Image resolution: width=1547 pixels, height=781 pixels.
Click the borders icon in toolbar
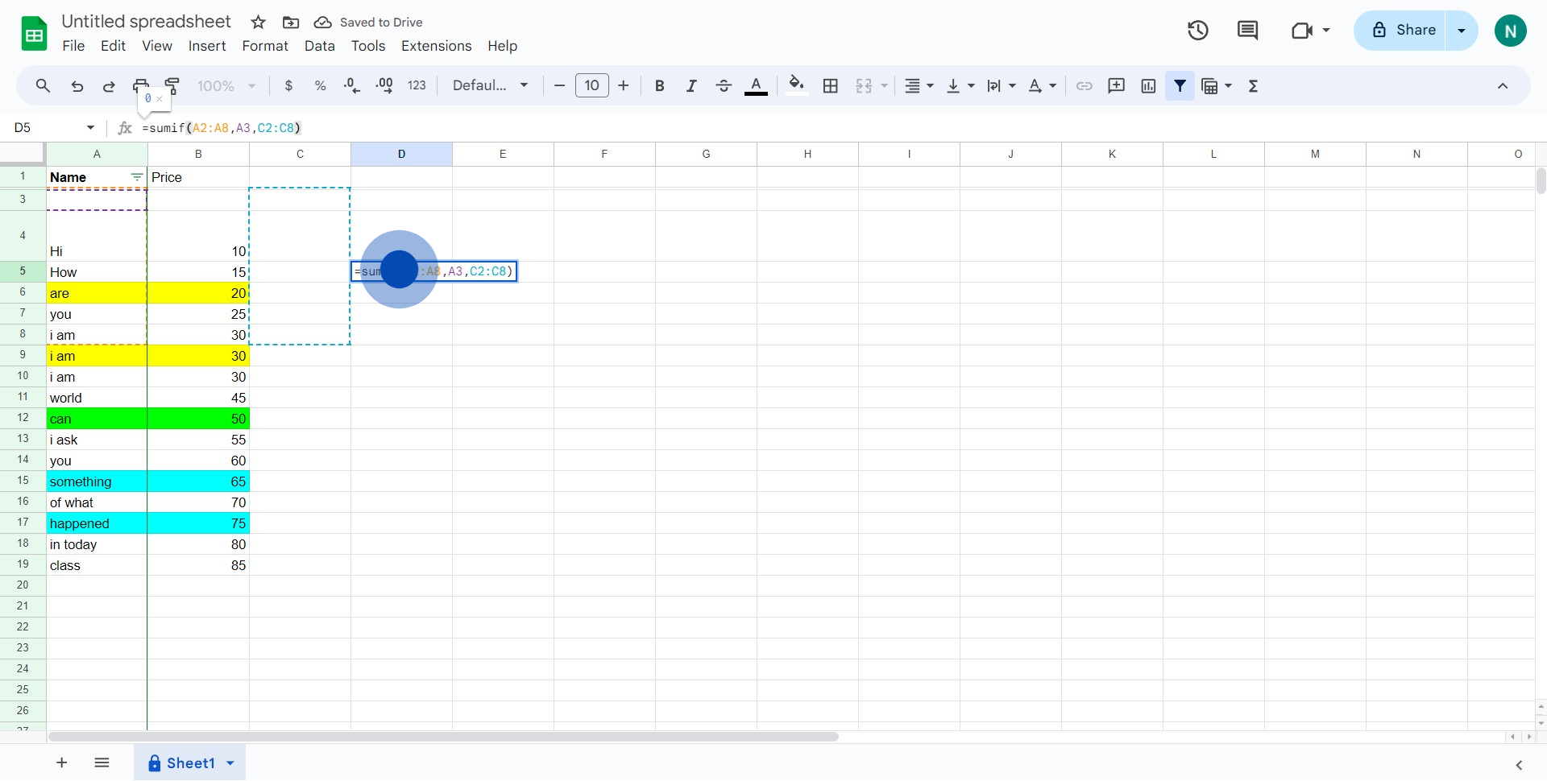pyautogui.click(x=831, y=85)
